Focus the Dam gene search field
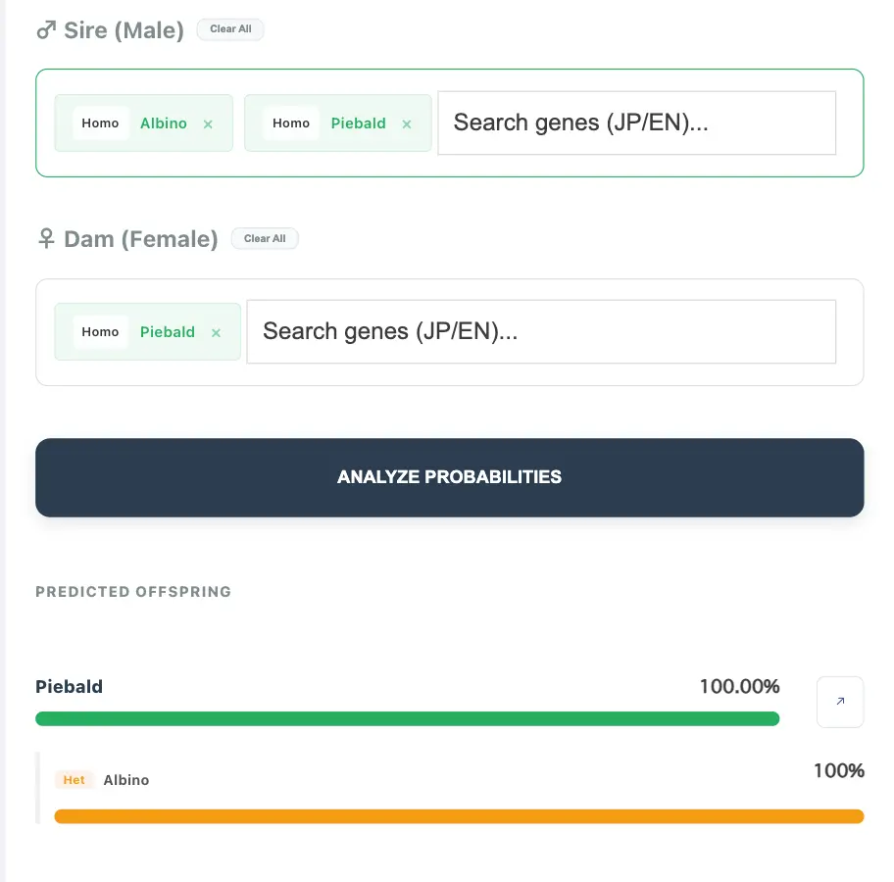The image size is (894, 882). click(541, 332)
